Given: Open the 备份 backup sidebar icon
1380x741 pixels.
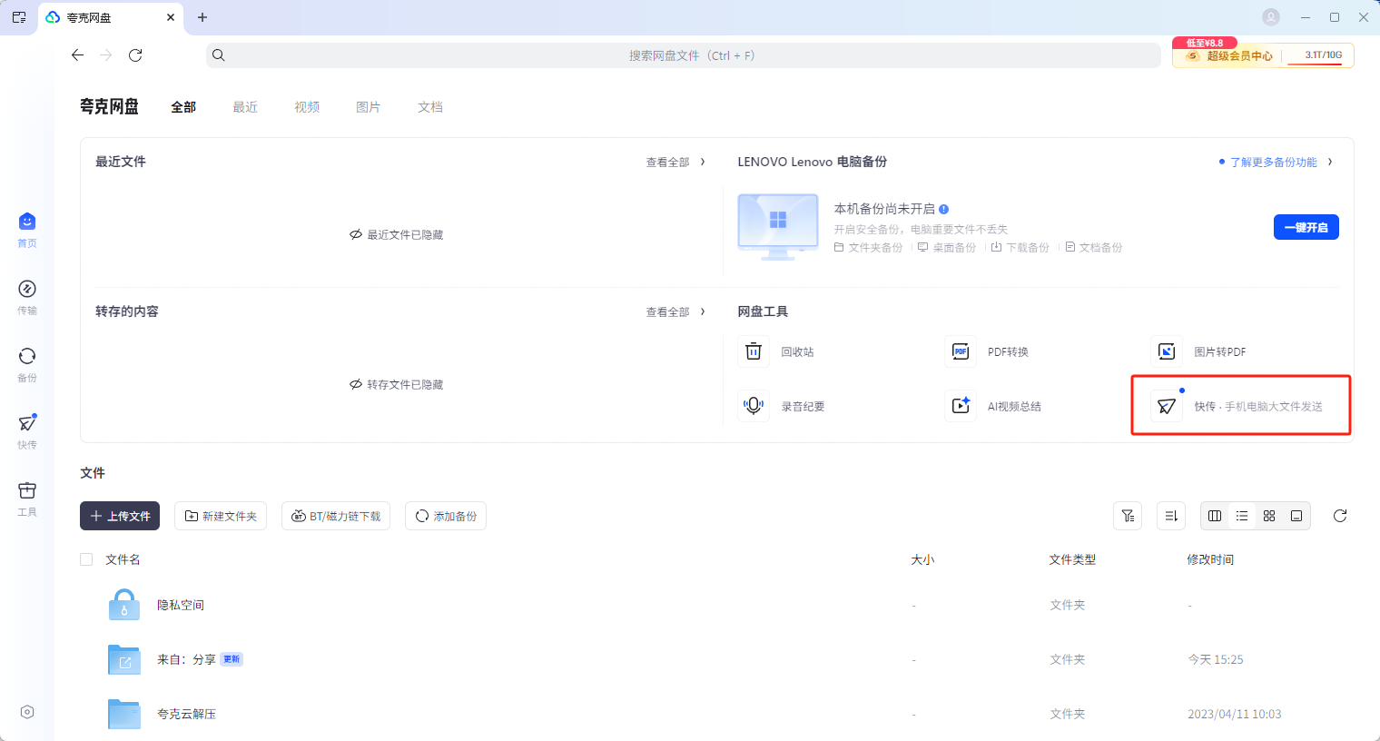Looking at the screenshot, I should coord(27,356).
